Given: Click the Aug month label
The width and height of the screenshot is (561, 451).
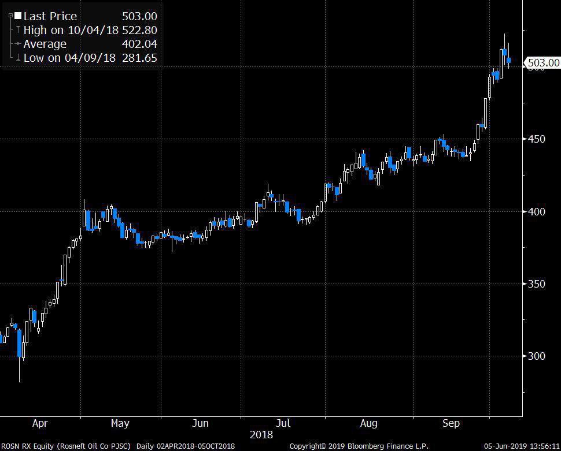Looking at the screenshot, I should (x=368, y=423).
